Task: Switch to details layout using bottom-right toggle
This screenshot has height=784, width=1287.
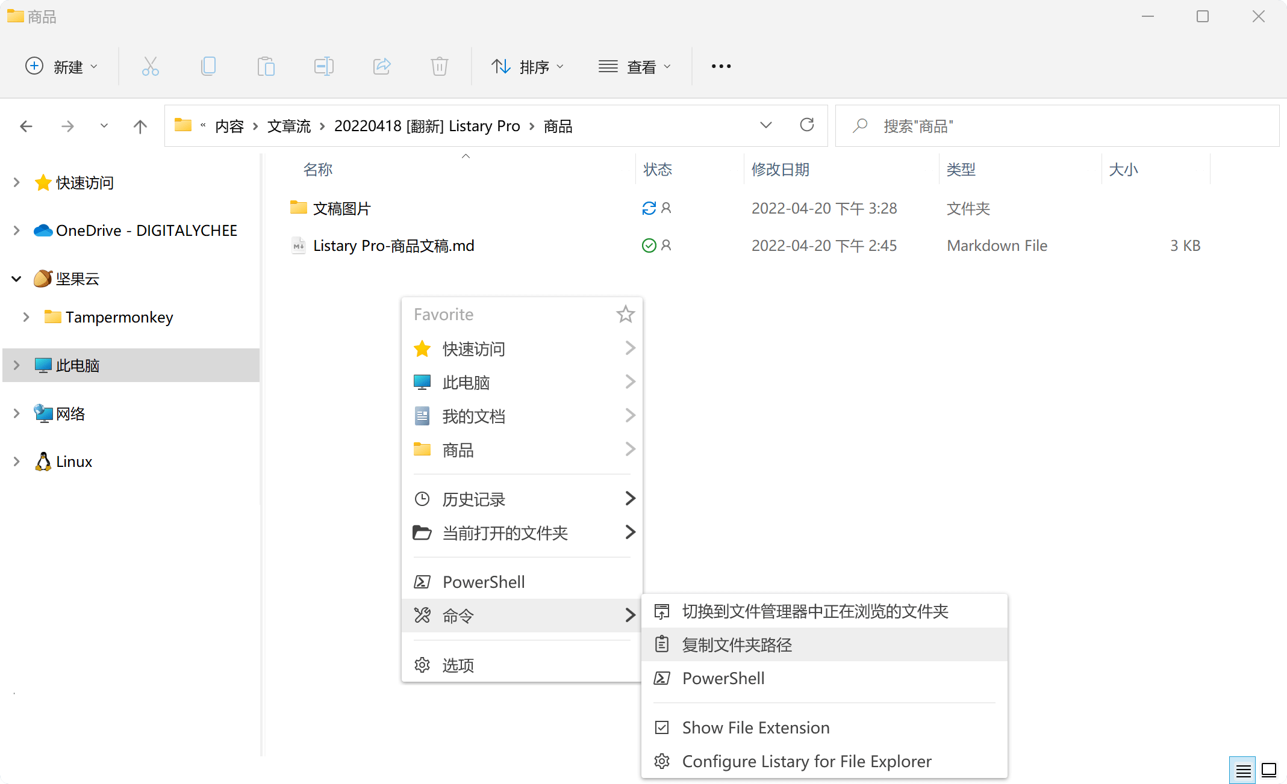Action: tap(1242, 770)
